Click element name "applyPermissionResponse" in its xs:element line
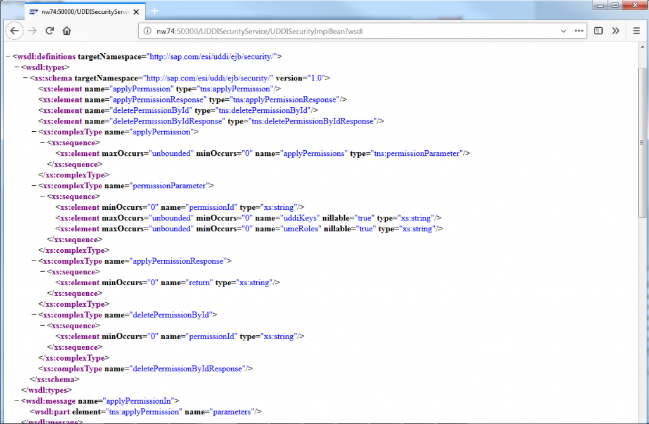This screenshot has height=424, width=649. point(158,100)
